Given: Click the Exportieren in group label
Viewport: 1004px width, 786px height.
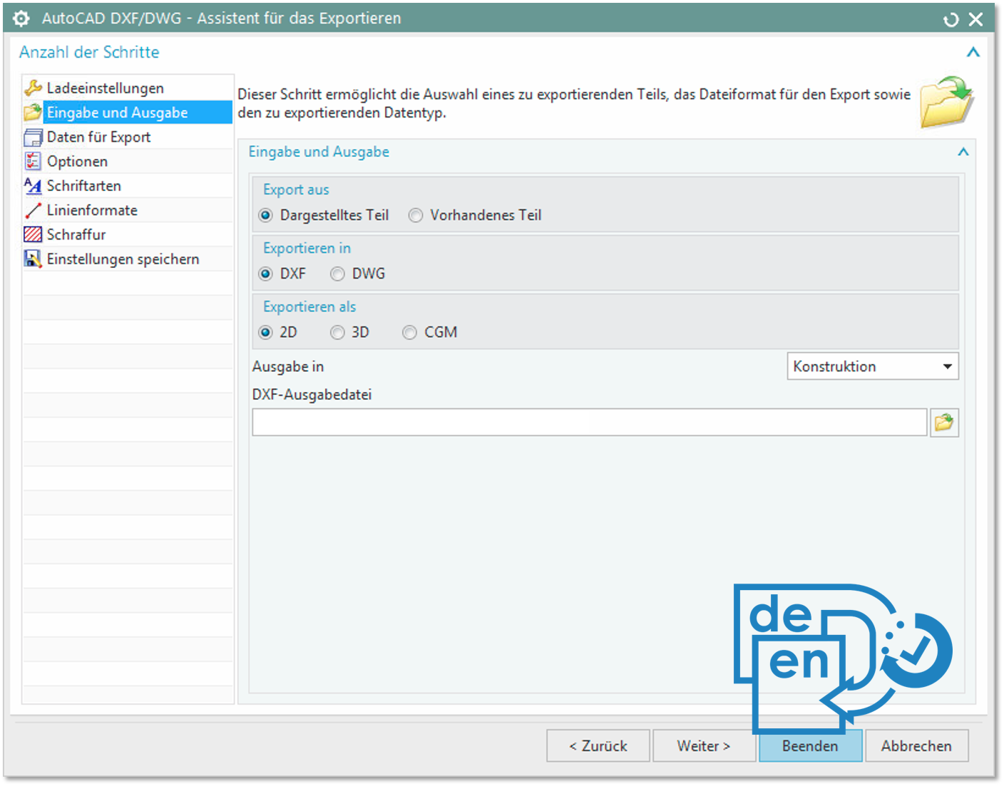Looking at the screenshot, I should pyautogui.click(x=307, y=248).
